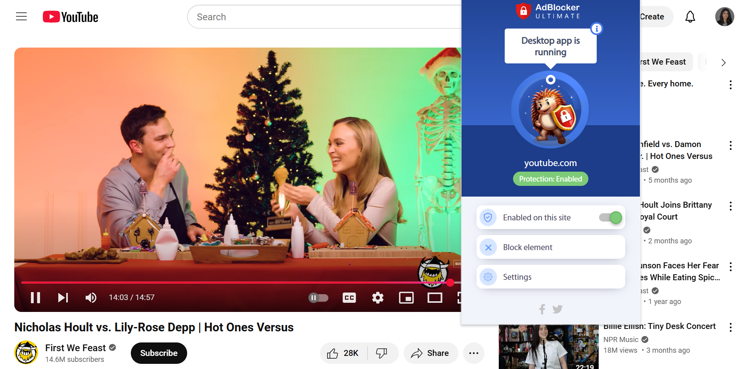Screen dimensions: 743x369
Task: Open Hoult Joins Brittany Royal Court video
Action: pyautogui.click(x=676, y=211)
